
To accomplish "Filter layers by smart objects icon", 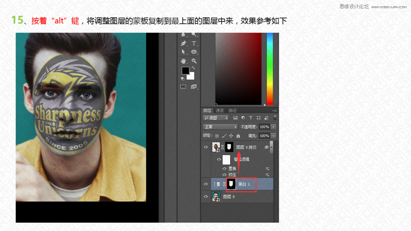I will (266, 118).
